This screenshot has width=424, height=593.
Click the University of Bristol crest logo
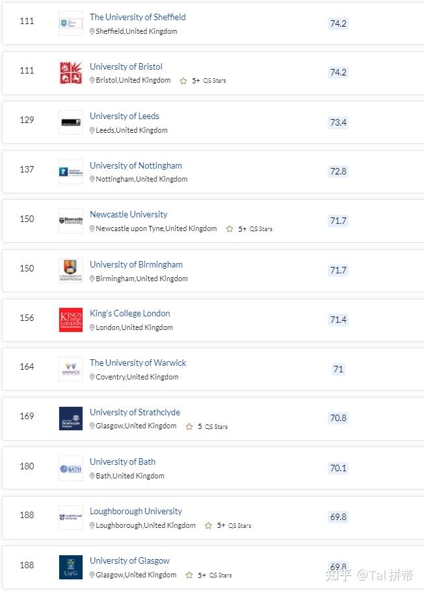point(70,73)
